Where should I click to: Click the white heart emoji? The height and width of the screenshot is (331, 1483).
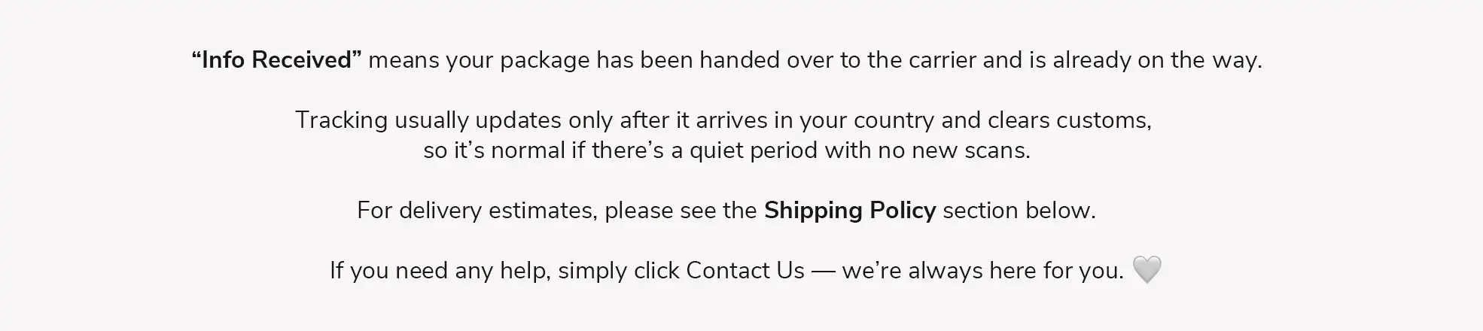[x=1147, y=269]
